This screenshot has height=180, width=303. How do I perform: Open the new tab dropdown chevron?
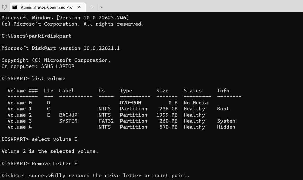pos(101,7)
